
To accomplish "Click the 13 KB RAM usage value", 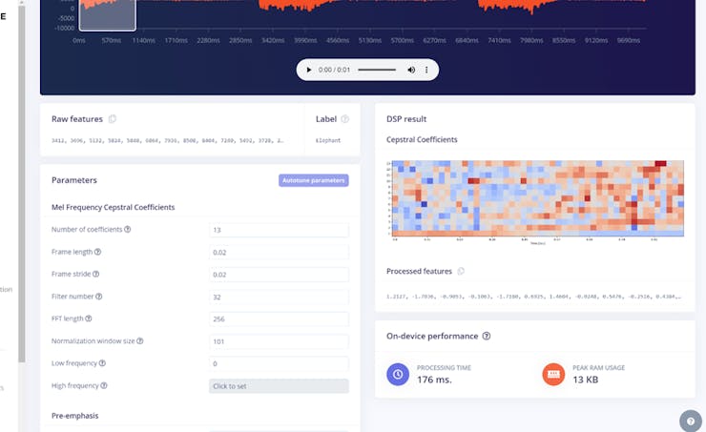I will [586, 380].
